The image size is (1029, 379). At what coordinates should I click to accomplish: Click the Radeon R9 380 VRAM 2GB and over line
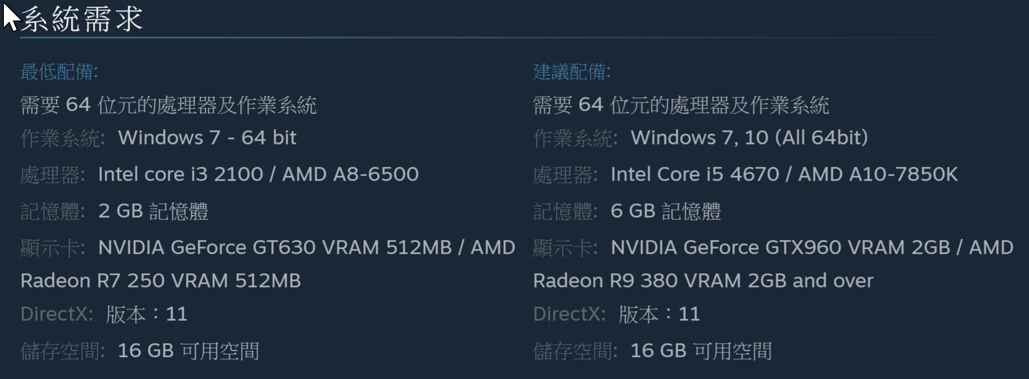point(703,280)
